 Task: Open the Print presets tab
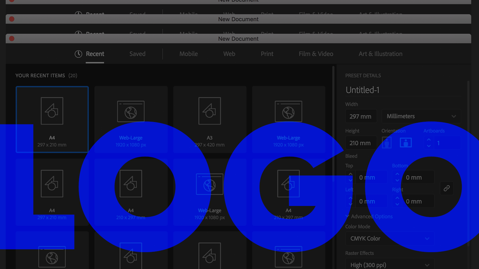click(x=267, y=54)
